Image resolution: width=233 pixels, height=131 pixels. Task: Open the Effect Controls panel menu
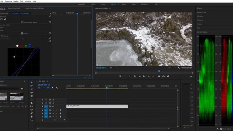pyautogui.click(x=5, y=8)
